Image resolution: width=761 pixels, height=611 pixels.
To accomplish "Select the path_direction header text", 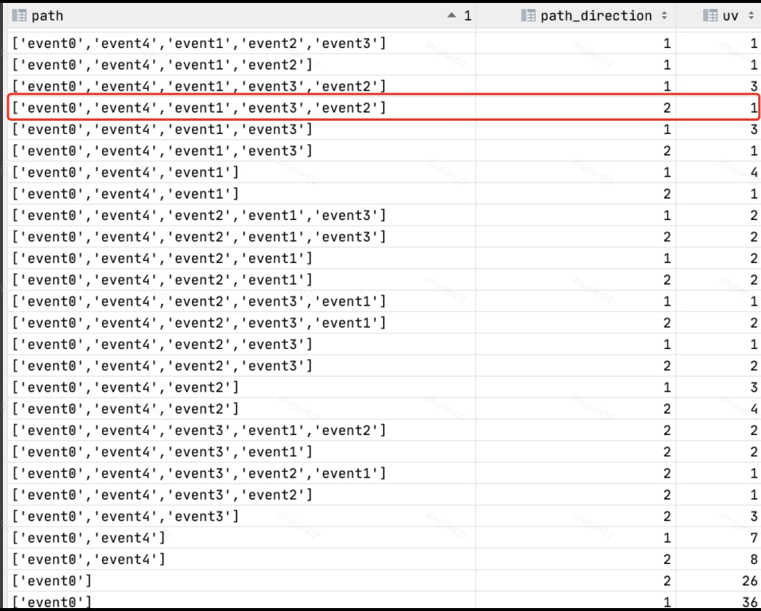I will coord(595,16).
